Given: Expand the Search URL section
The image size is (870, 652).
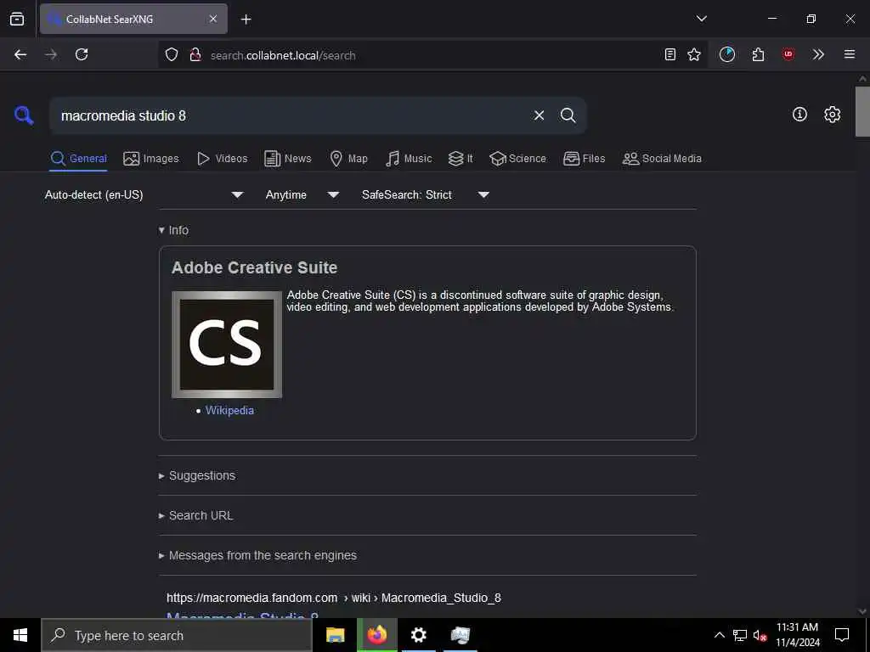Looking at the screenshot, I should (x=196, y=515).
